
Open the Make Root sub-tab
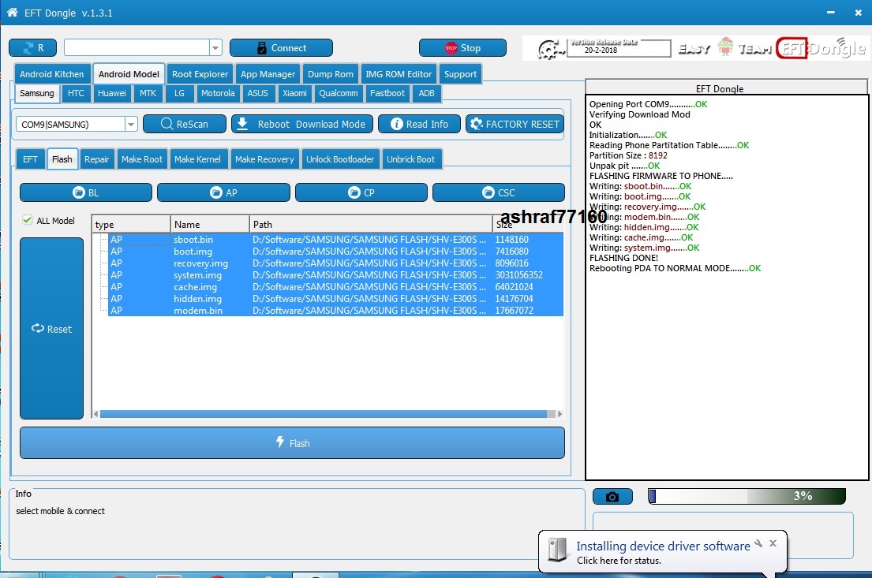[142, 159]
